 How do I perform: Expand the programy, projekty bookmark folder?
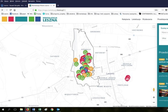point(58,14)
